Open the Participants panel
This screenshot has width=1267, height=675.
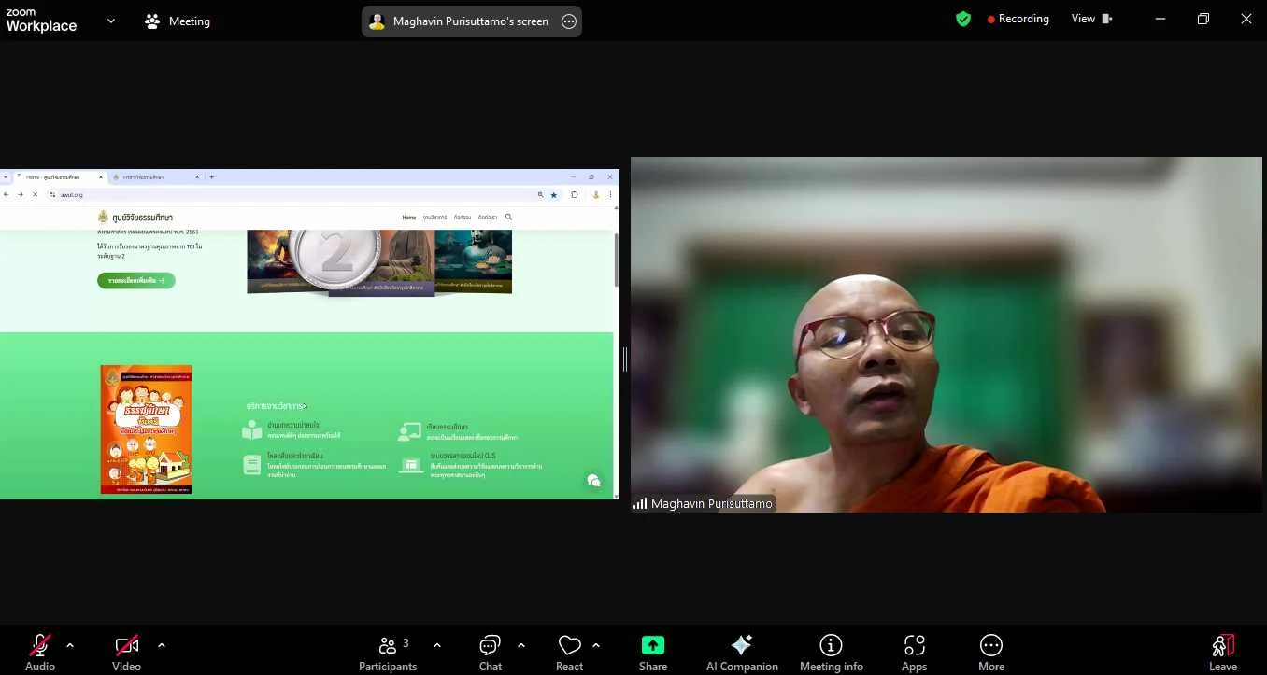388,652
